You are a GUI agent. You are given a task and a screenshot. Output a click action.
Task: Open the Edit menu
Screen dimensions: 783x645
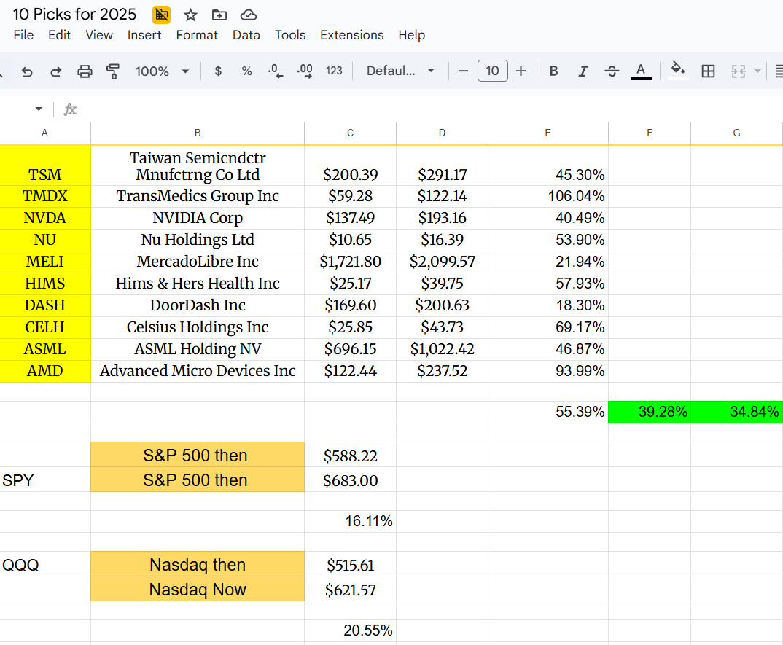[x=60, y=35]
